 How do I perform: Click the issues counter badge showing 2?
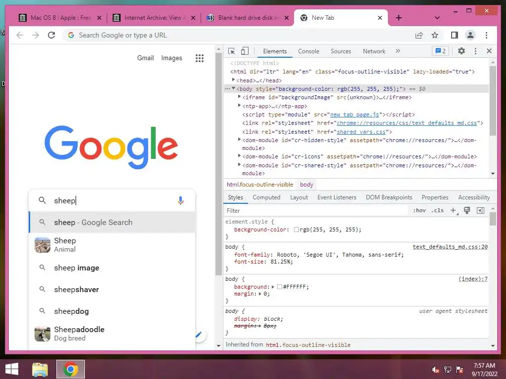pos(440,51)
